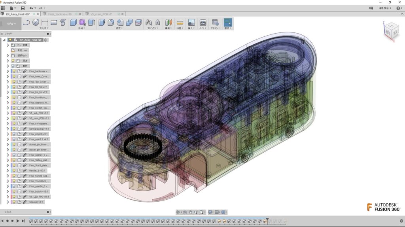
Task: Open the Modify menu label dropdown
Action: pos(119,28)
